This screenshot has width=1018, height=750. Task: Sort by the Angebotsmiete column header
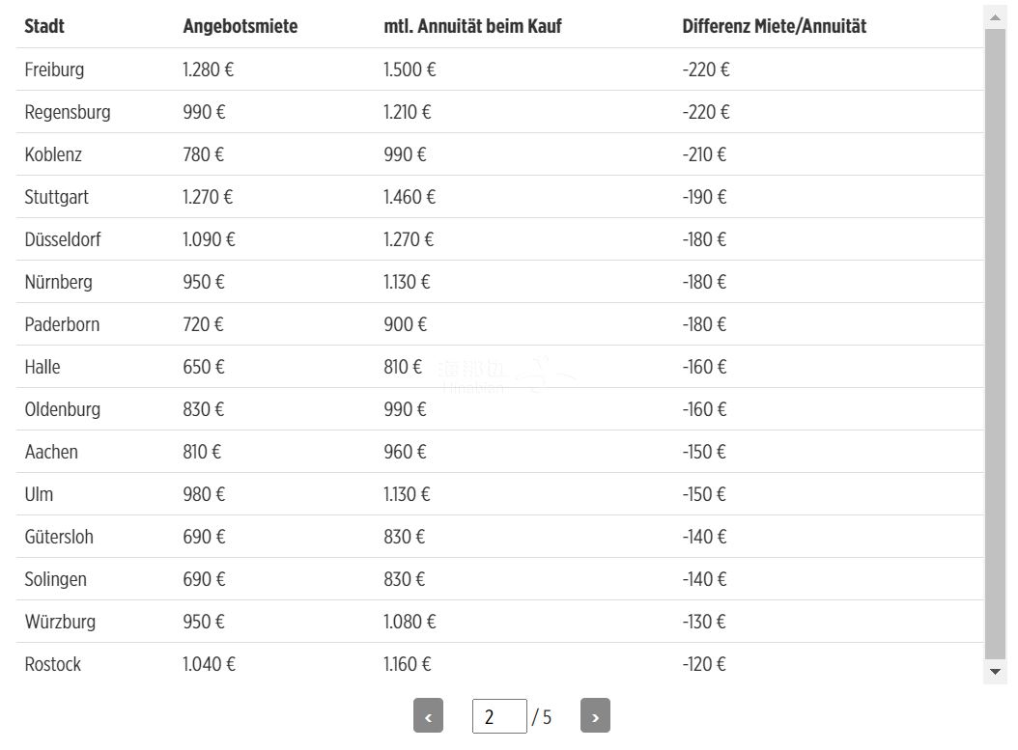(240, 27)
